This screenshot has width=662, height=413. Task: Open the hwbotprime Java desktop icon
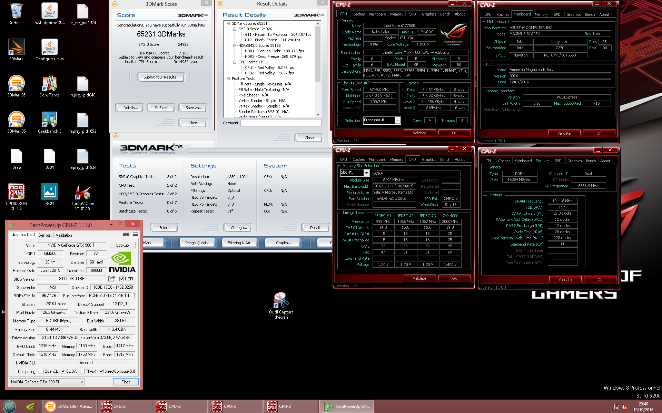pyautogui.click(x=50, y=14)
